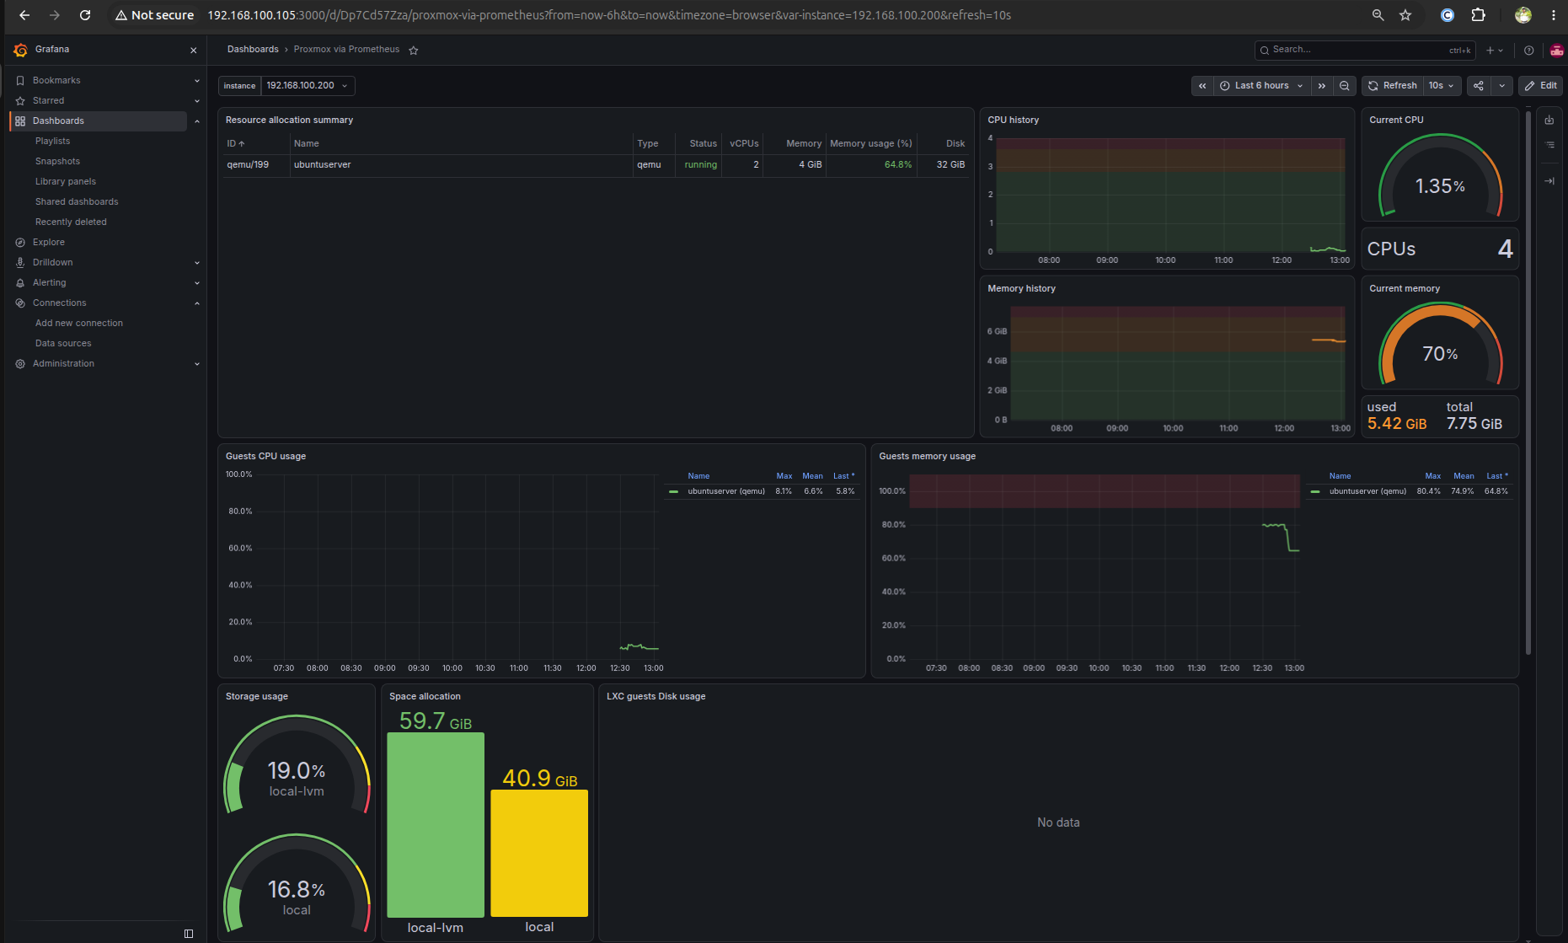Click the outline icon in the right sidebar
The image size is (1568, 943).
pos(1549,146)
